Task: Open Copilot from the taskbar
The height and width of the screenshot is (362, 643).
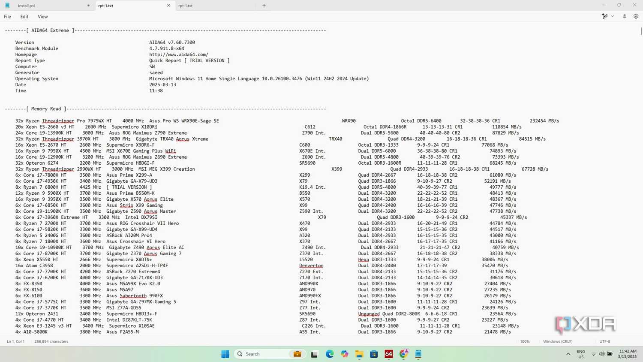Action: 345,354
